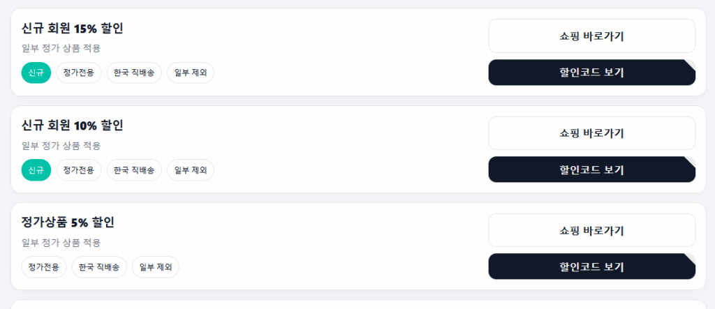
Task: Open 쇼핑 바로가기 on the 10% coupon
Action: [x=591, y=133]
